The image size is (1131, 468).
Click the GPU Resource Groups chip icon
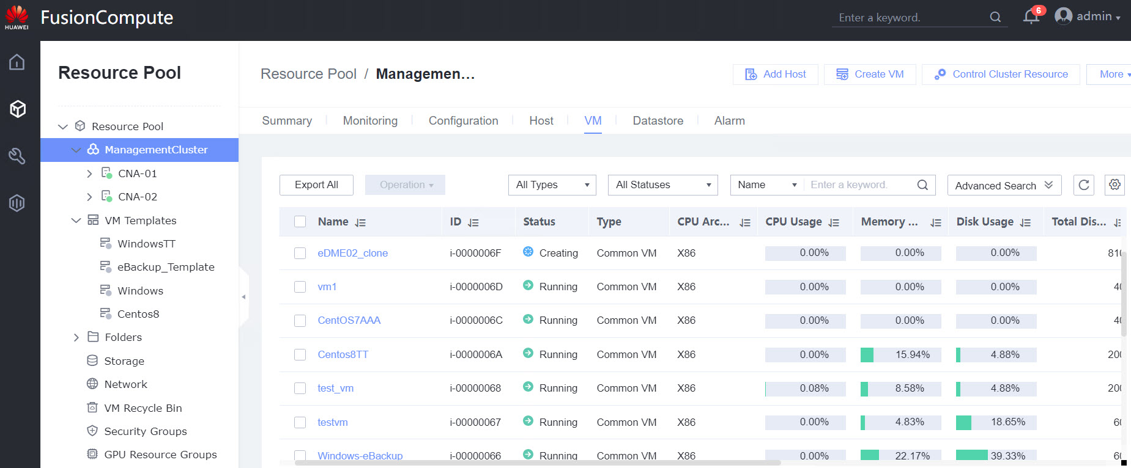click(x=92, y=454)
